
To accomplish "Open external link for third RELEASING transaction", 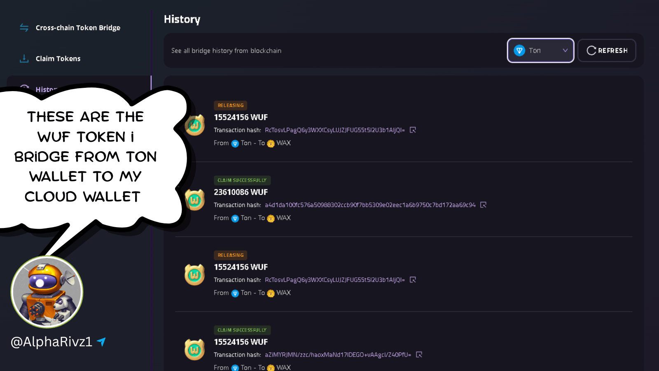I will tap(413, 279).
